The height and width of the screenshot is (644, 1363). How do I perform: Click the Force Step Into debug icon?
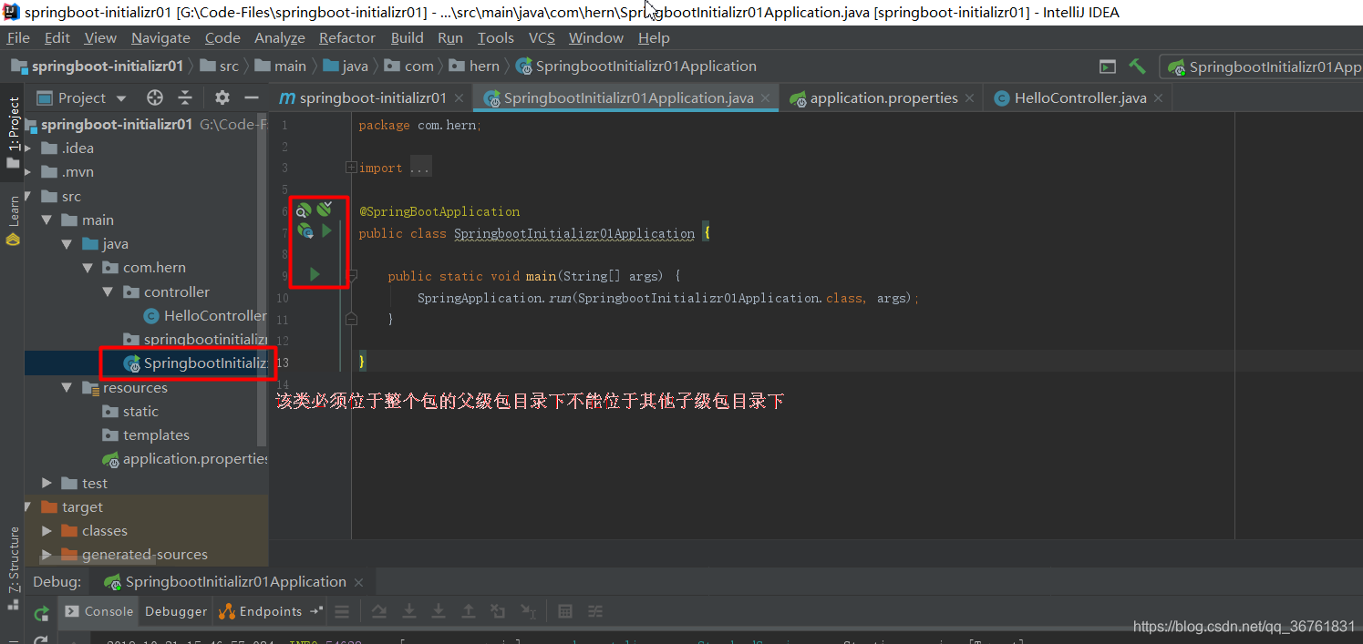tap(439, 611)
